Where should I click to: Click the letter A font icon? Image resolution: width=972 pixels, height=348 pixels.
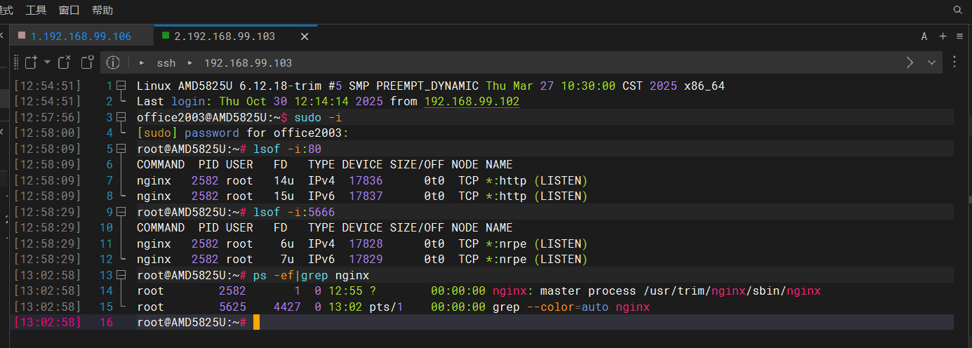pyautogui.click(x=924, y=36)
